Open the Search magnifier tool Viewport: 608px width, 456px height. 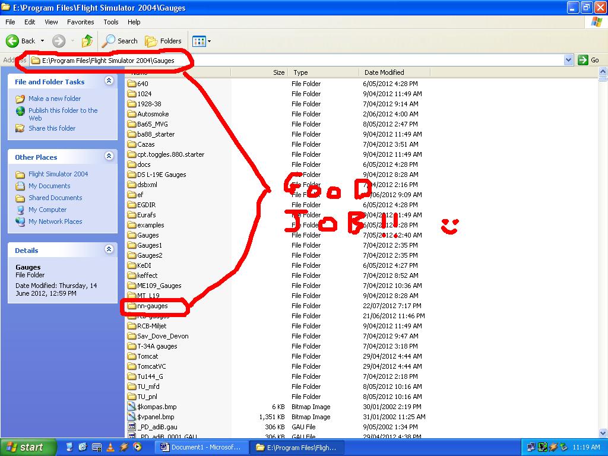click(x=109, y=41)
